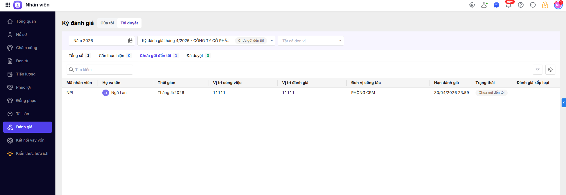Open Kết nối vay vốn in sidebar
566x195 pixels.
click(28, 140)
